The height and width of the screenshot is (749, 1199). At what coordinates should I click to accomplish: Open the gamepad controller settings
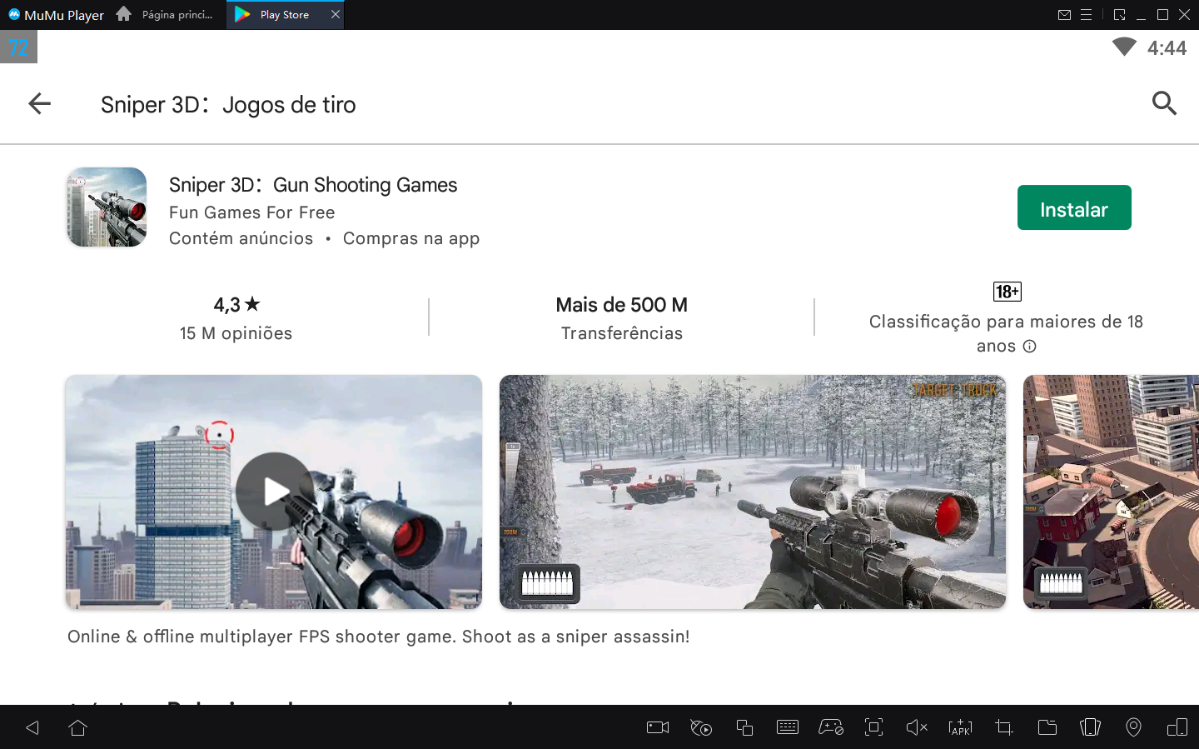tap(830, 727)
